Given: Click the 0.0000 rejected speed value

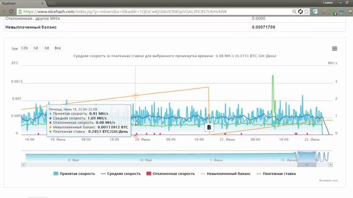Looking at the screenshot, I should [x=259, y=18].
